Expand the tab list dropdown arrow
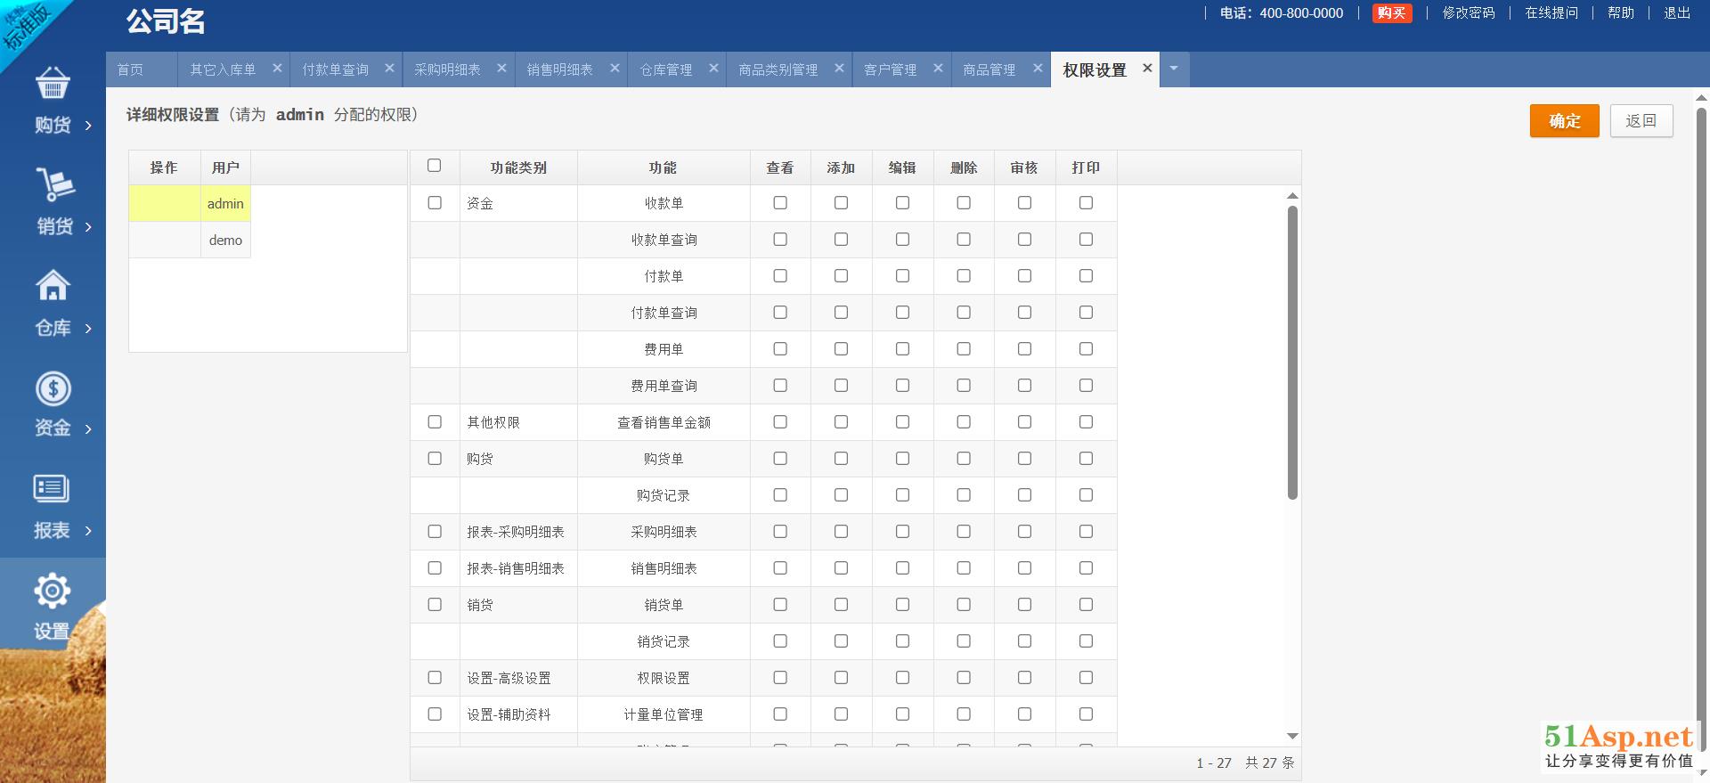This screenshot has height=783, width=1710. [x=1174, y=69]
